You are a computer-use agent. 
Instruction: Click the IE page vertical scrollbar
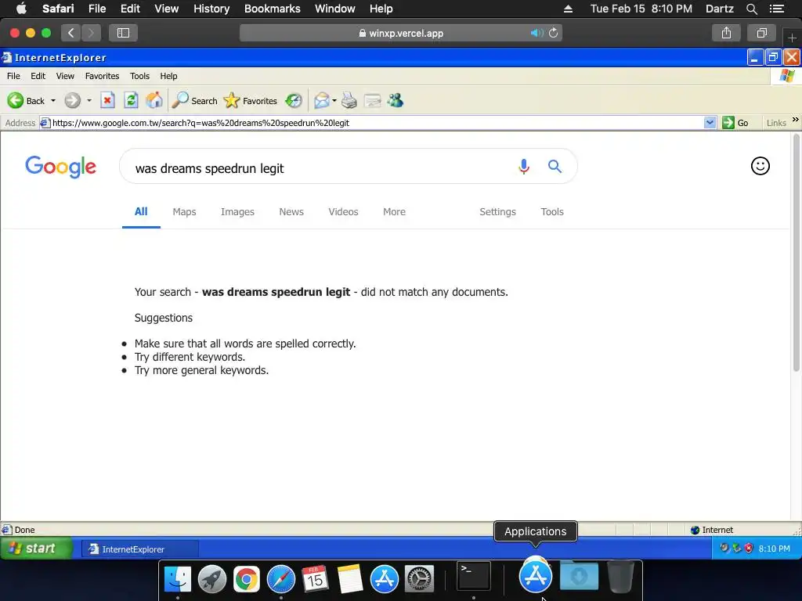796,253
